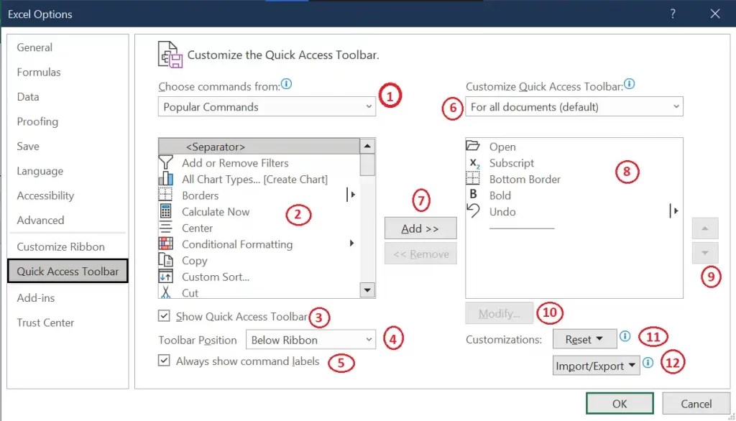Open the Data options category

[28, 97]
